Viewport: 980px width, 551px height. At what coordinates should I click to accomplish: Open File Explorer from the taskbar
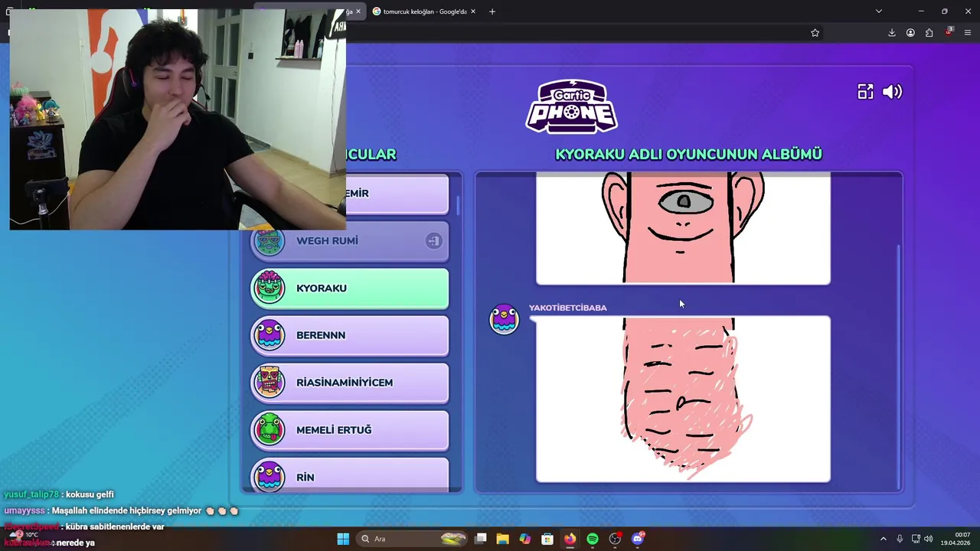[x=502, y=539]
